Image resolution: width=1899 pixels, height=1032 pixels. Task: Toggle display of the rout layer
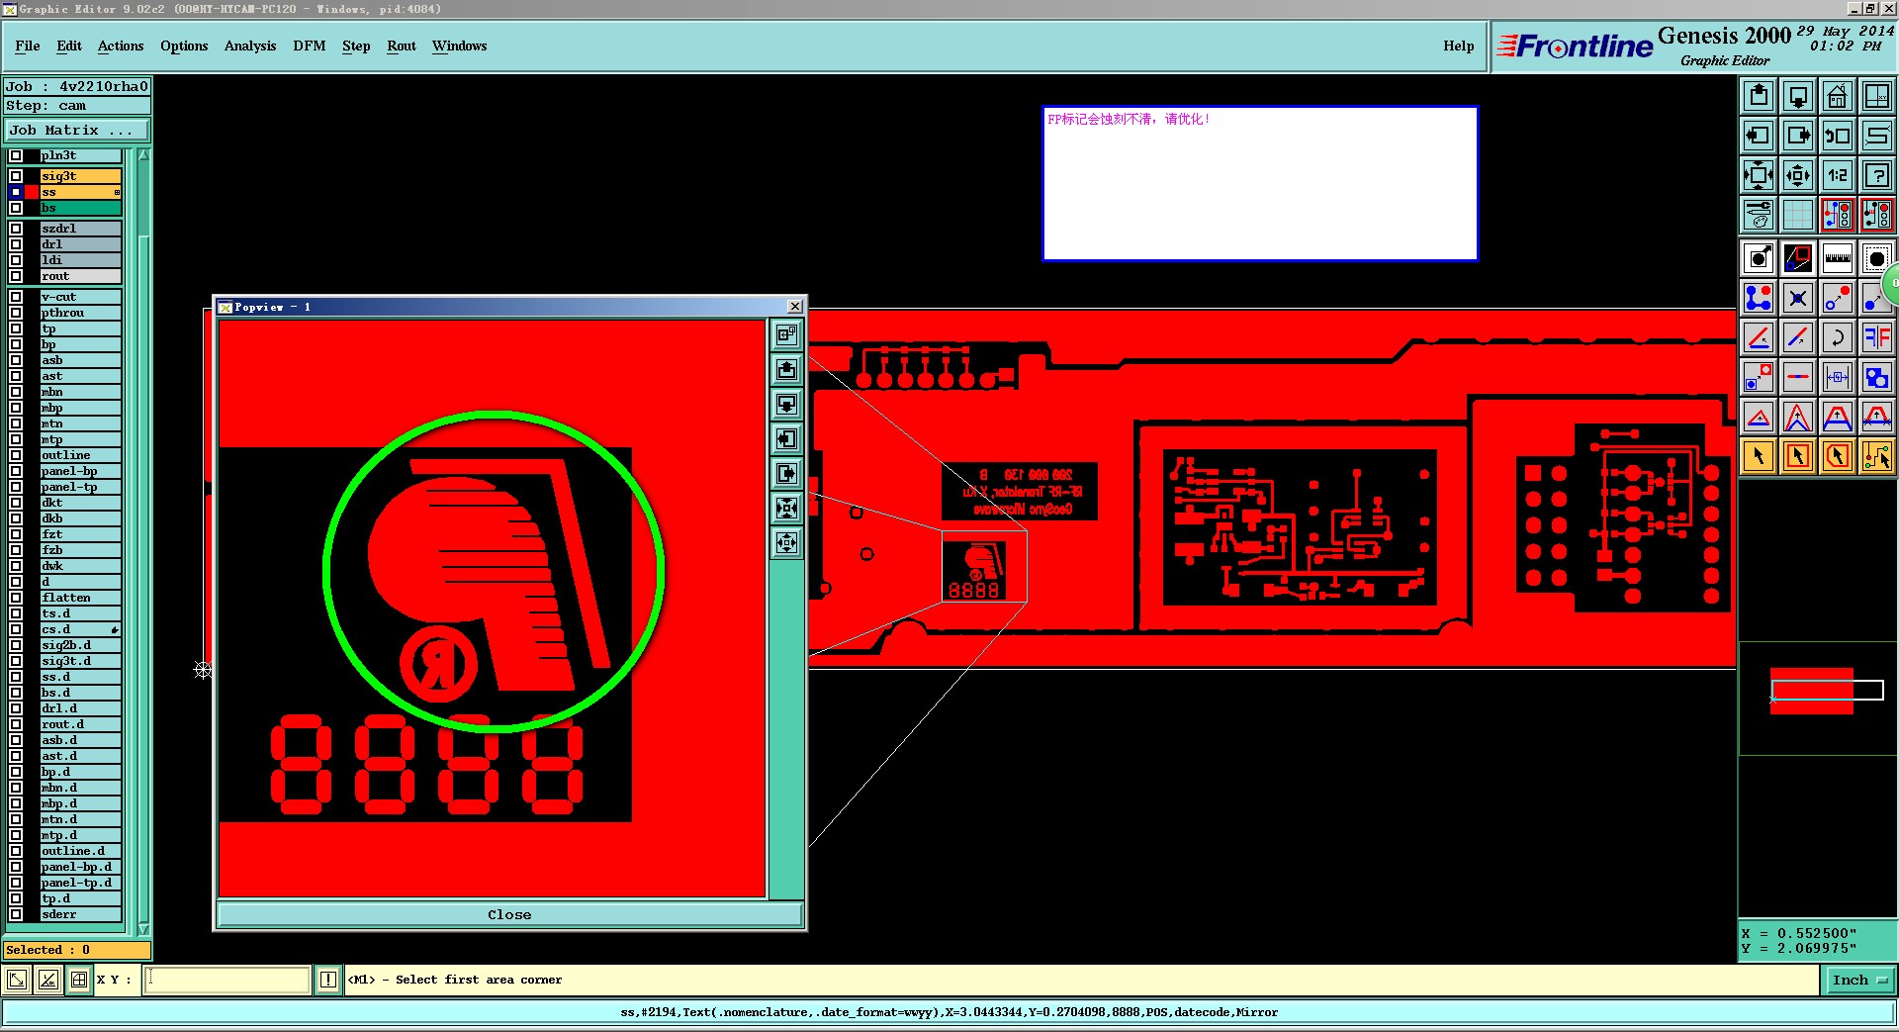point(16,276)
